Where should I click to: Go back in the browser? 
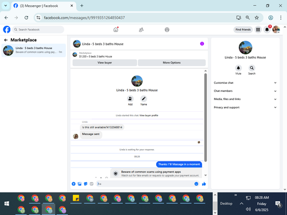(x=6, y=18)
